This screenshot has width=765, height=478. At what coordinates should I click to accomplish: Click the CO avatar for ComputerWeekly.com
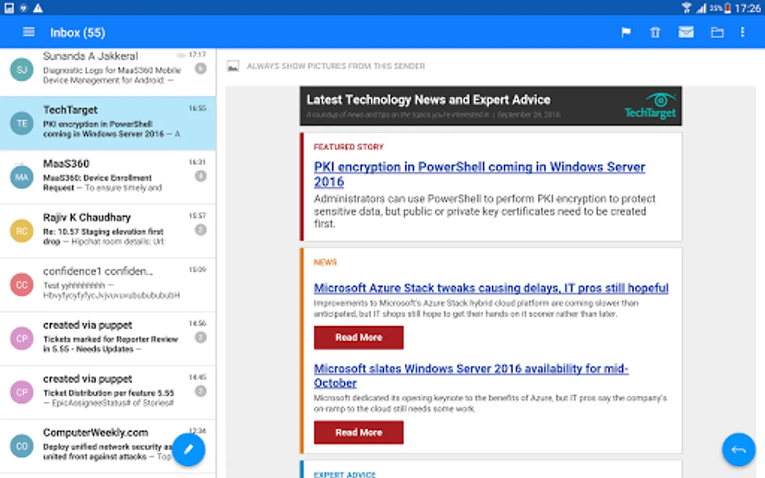point(22,446)
